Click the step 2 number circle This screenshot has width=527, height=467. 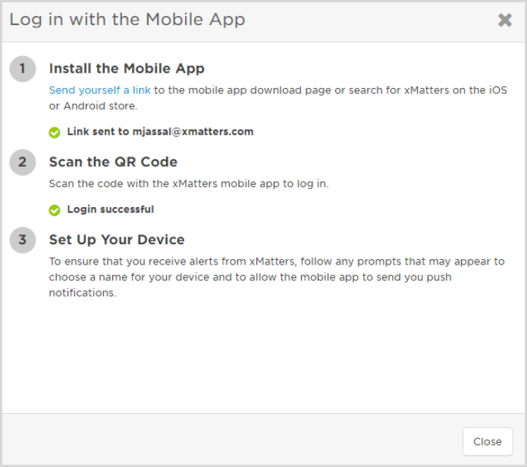(23, 162)
